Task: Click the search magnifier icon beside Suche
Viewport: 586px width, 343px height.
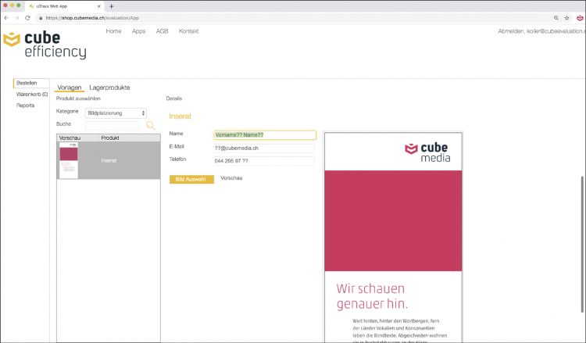Action: coord(151,125)
